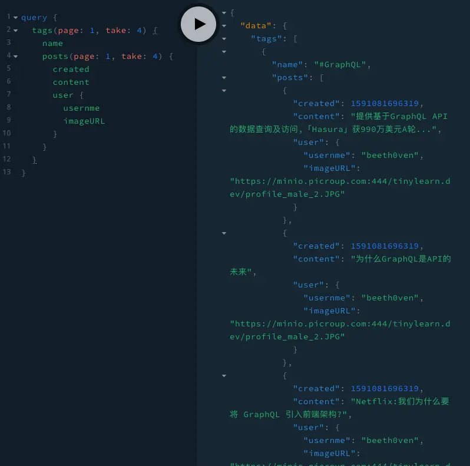Collapse the root object of the response

tap(224, 13)
